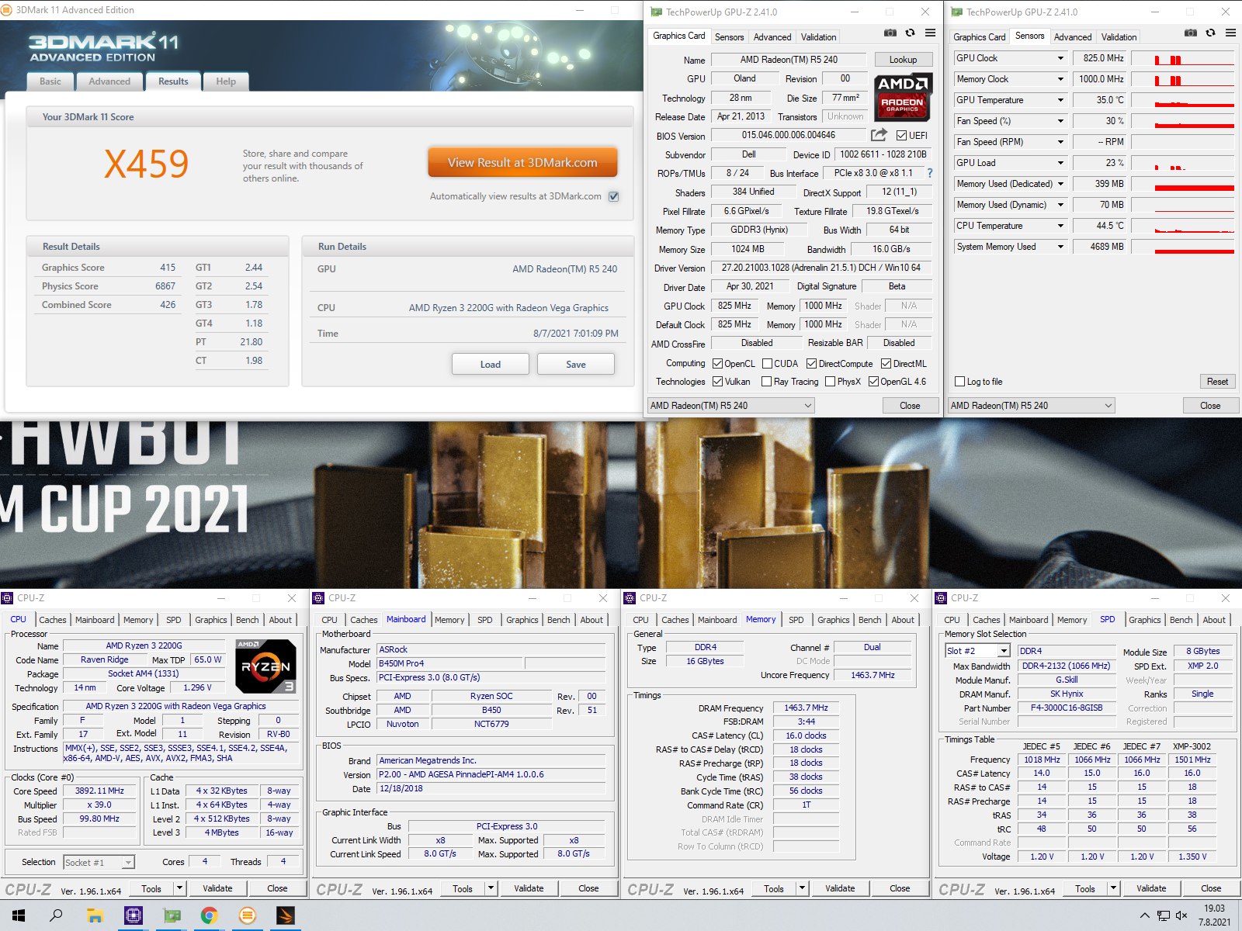The width and height of the screenshot is (1242, 931).
Task: Click View Result at 3DMark.com button
Action: [522, 163]
